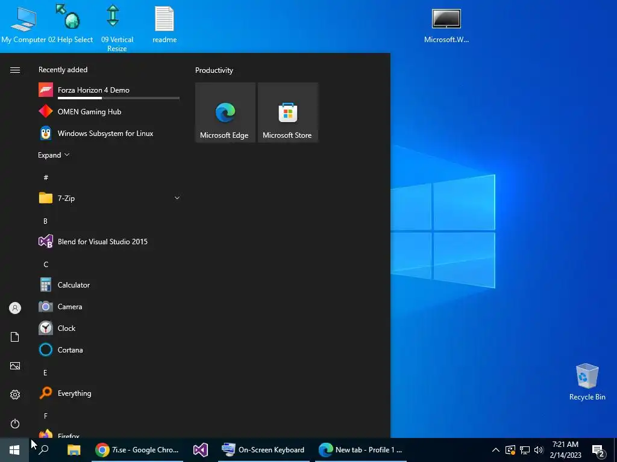Click the Productivity group title
The image size is (617, 462).
tap(214, 70)
